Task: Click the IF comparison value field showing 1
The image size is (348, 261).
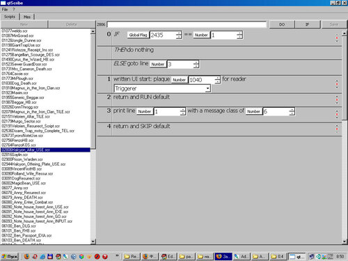Action: (223, 35)
